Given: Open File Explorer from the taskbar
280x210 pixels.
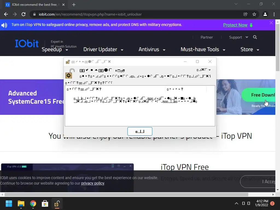Looking at the screenshot, I should click(x=21, y=203).
